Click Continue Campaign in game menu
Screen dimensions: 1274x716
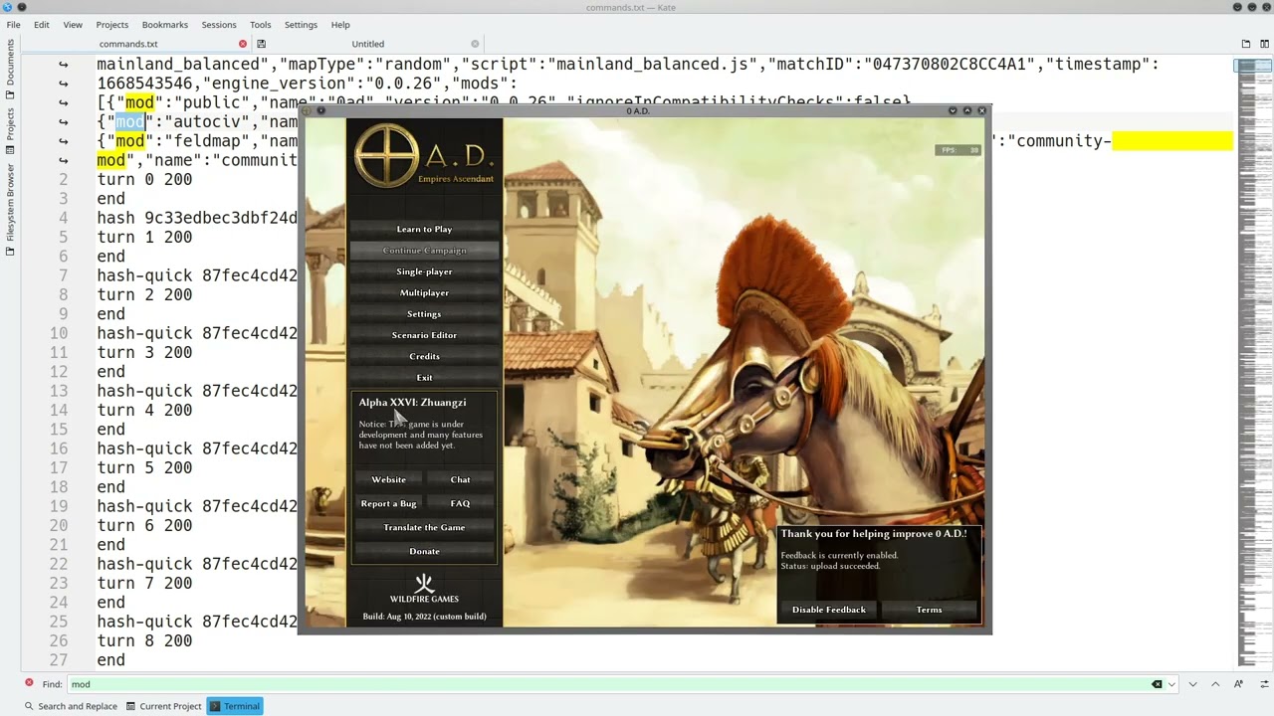[424, 251]
